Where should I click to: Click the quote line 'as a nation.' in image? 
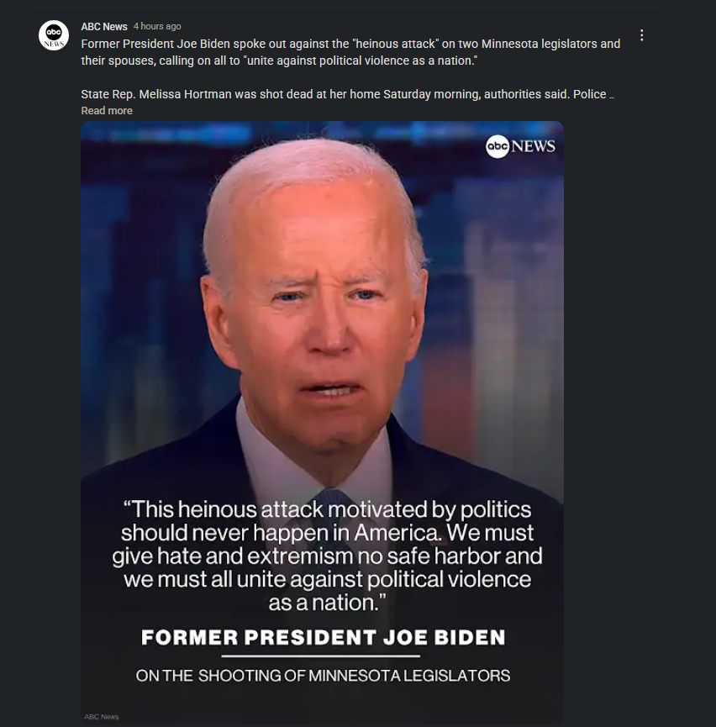[x=327, y=603]
